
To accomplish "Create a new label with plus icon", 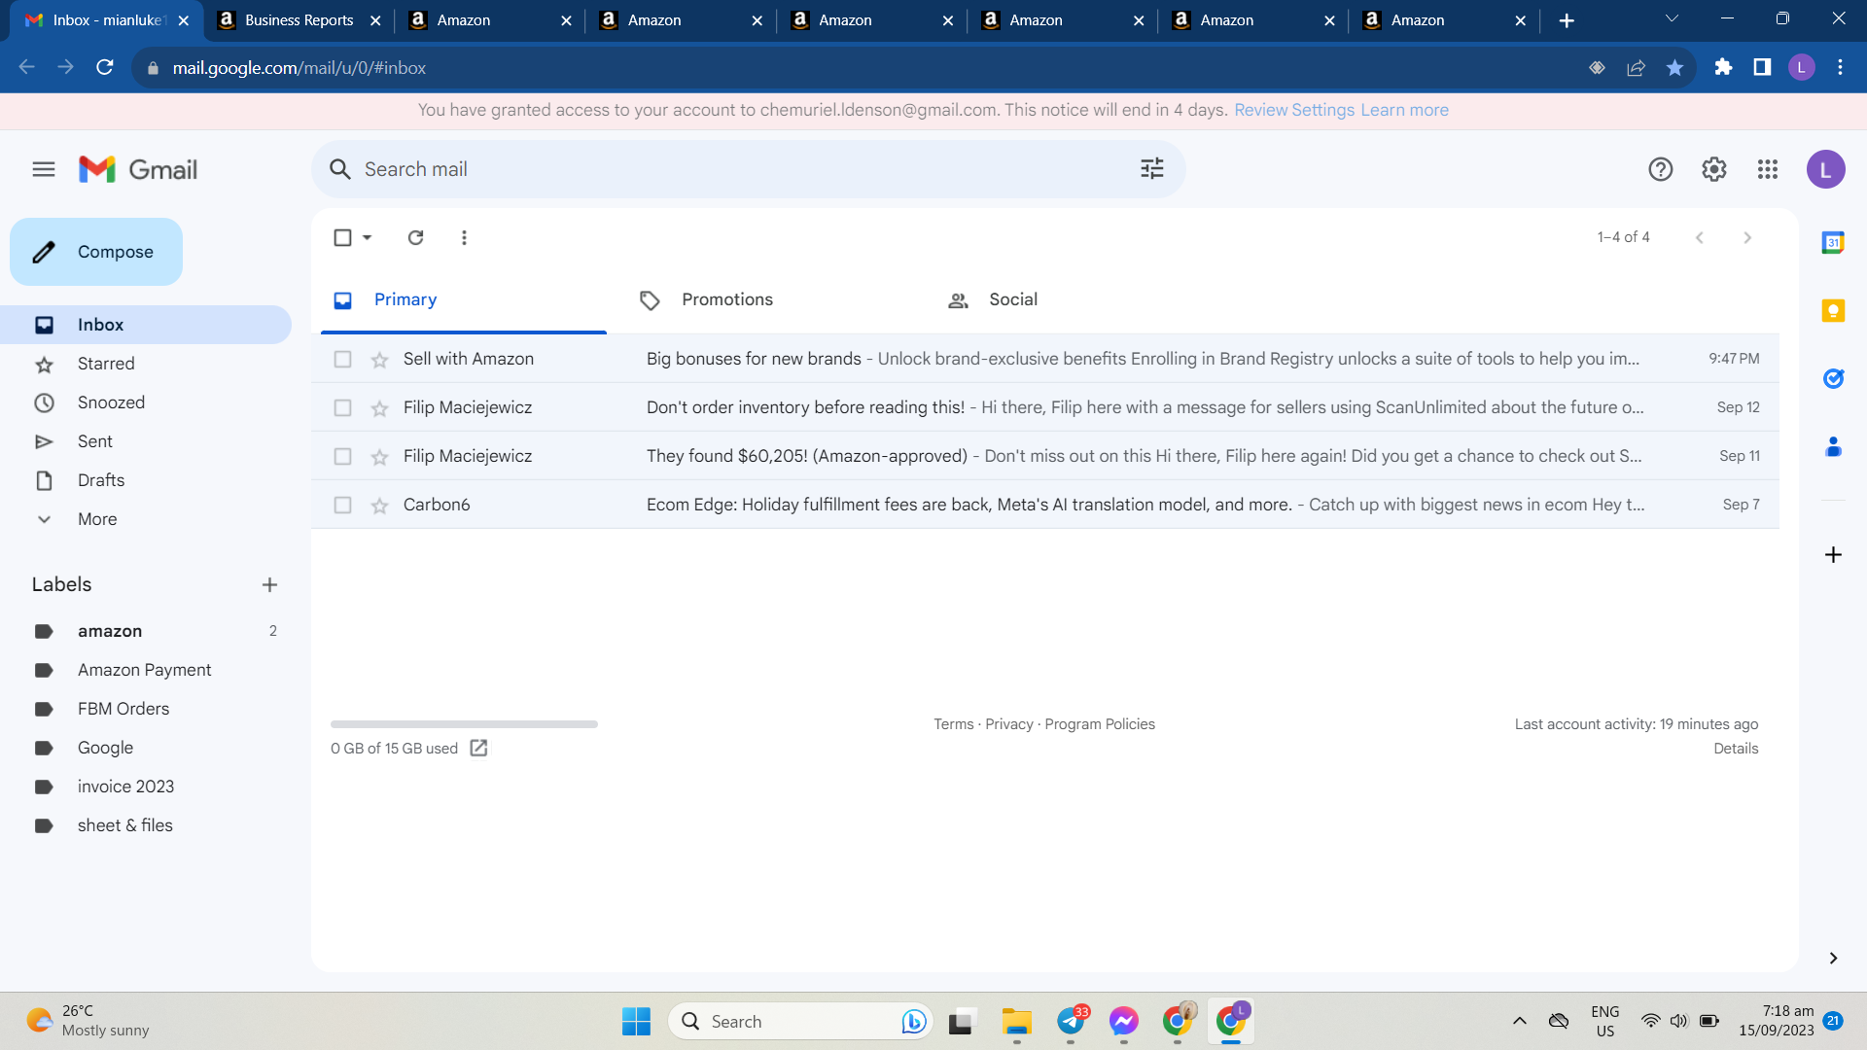I will (270, 584).
